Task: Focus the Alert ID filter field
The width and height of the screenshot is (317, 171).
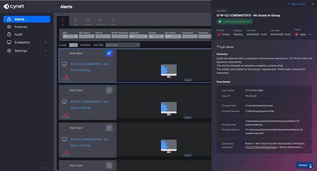Action: 103,36
